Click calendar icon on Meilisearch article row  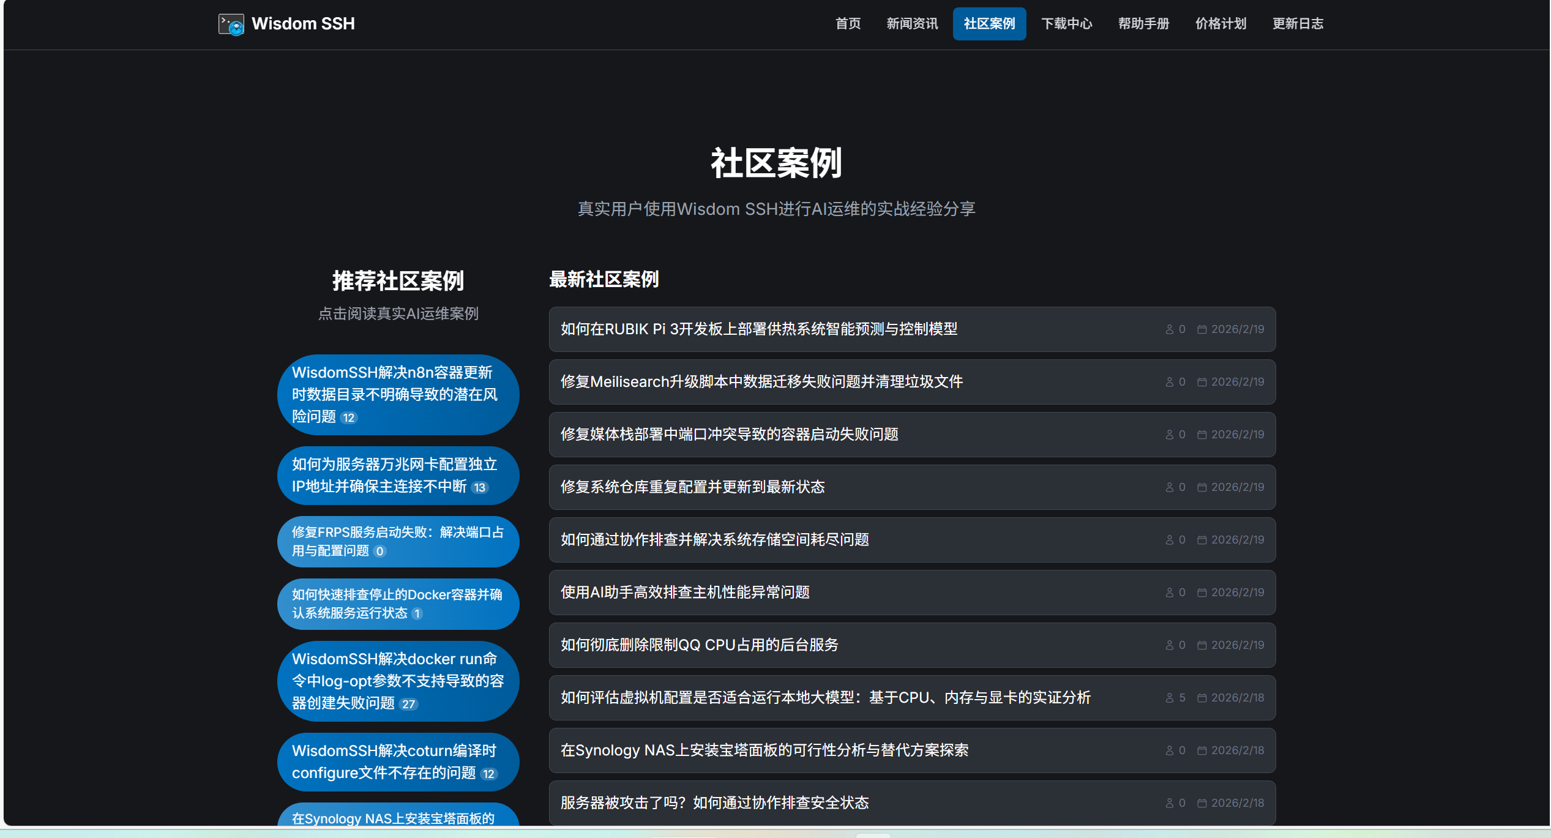(x=1202, y=382)
